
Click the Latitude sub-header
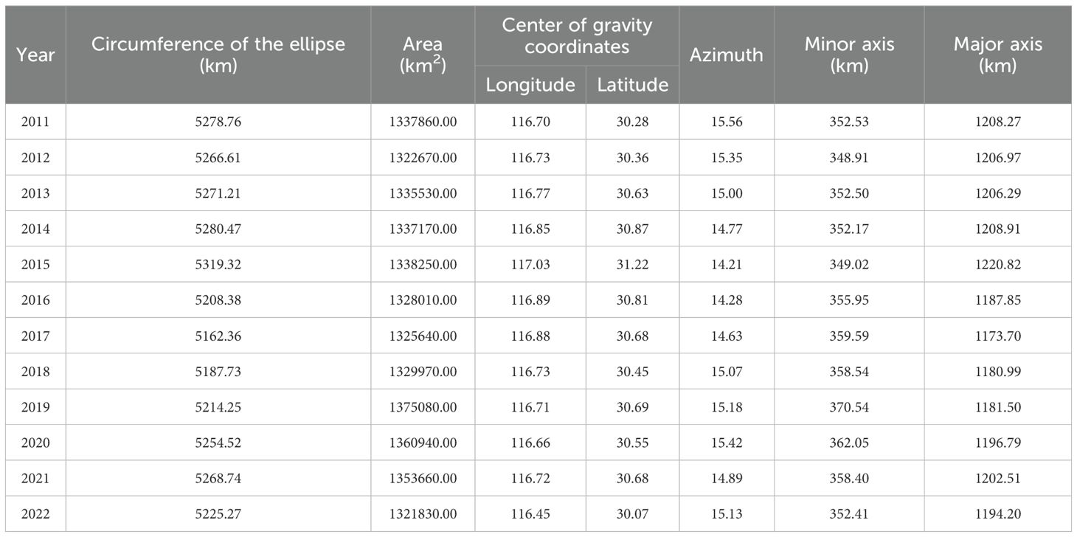[632, 85]
